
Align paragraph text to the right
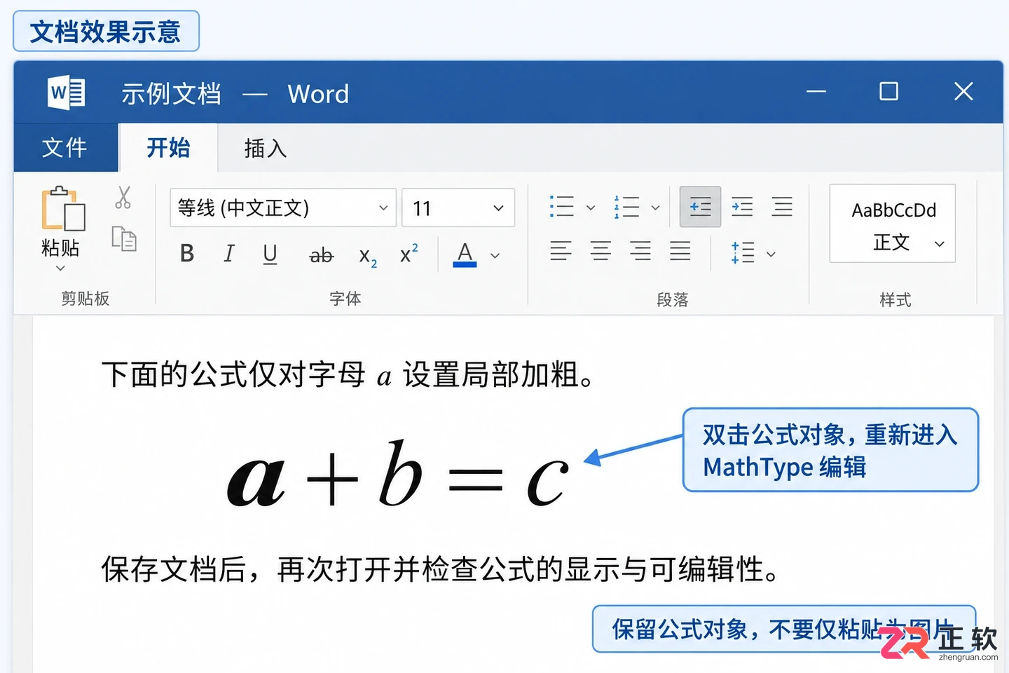click(640, 251)
